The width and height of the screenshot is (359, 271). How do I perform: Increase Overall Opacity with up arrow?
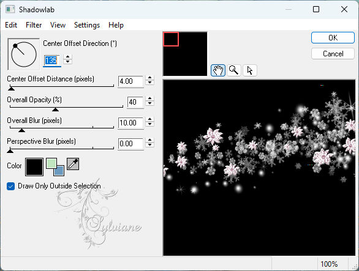(x=149, y=98)
